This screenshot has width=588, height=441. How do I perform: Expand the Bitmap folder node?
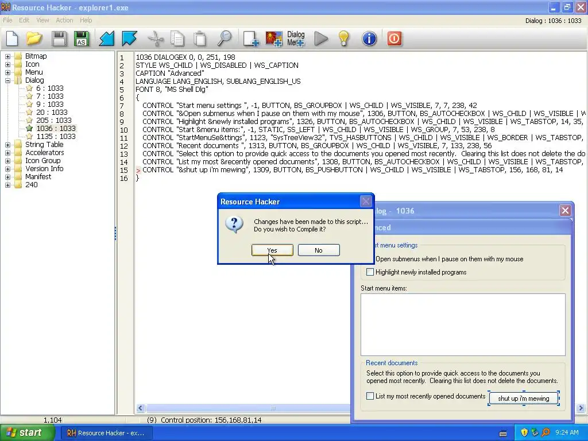tap(7, 56)
